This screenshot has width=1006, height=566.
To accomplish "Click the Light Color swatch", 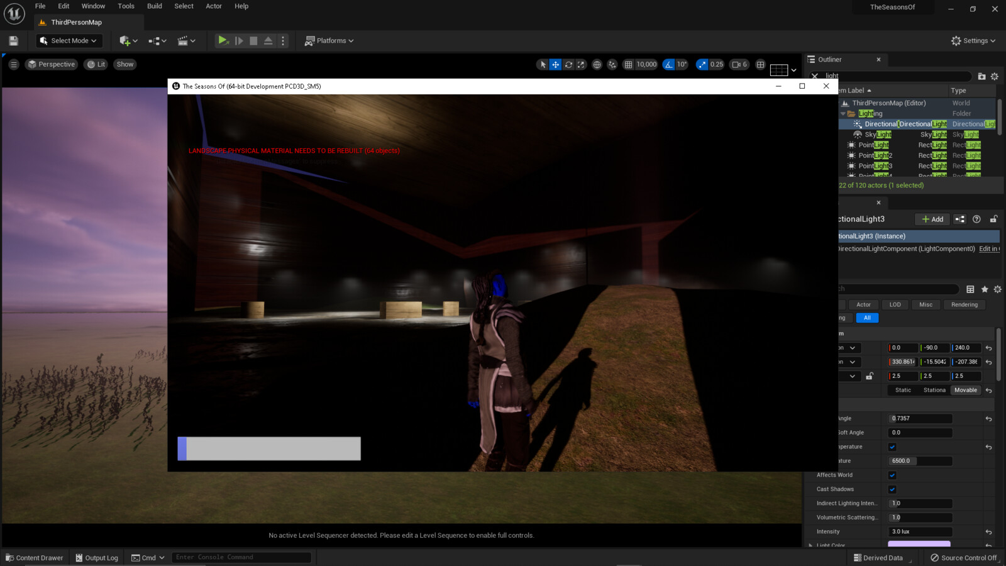I will (x=919, y=544).
